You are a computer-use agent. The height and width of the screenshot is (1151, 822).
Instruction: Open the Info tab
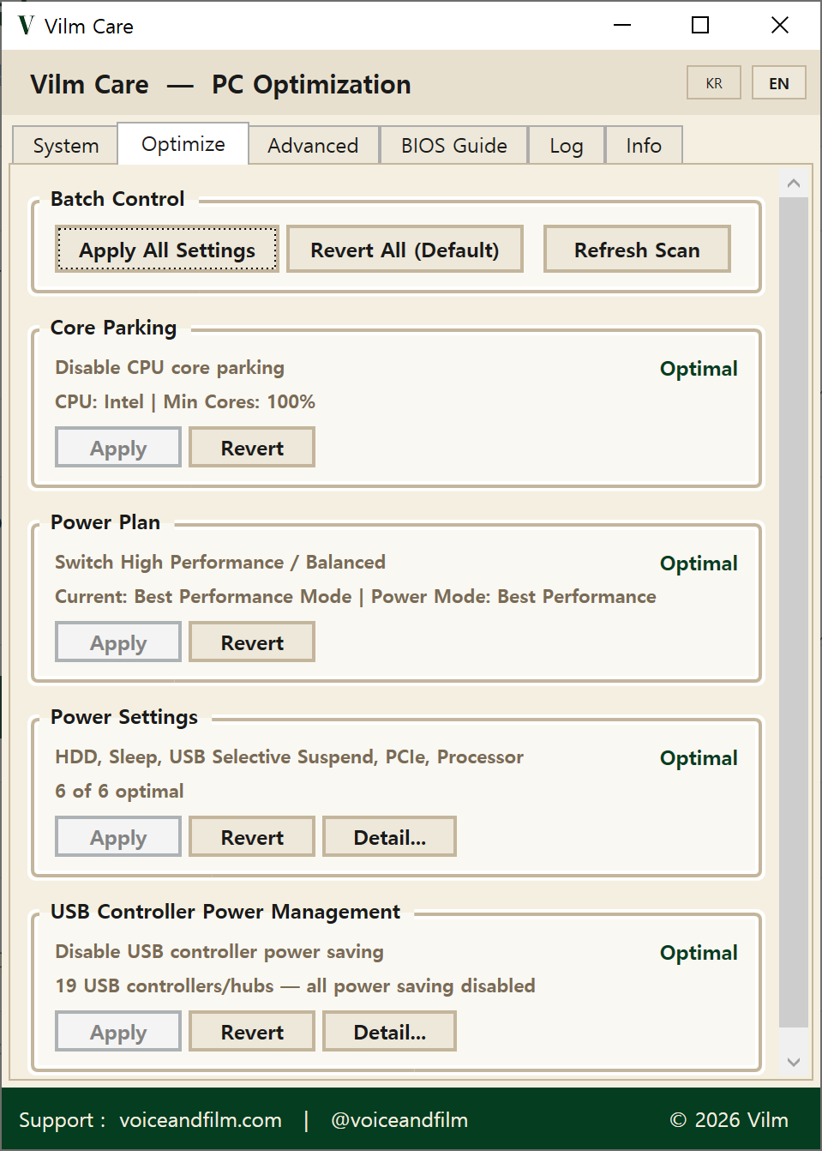[x=644, y=145]
